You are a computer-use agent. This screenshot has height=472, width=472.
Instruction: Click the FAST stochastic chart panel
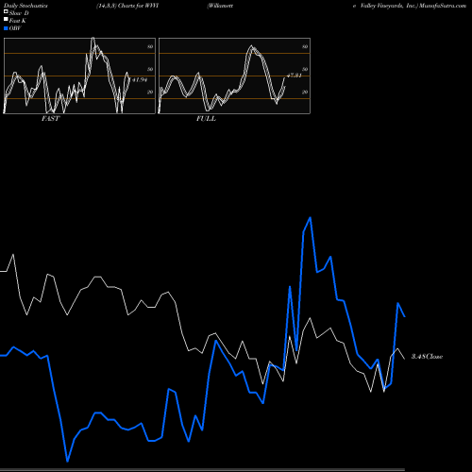coord(79,76)
